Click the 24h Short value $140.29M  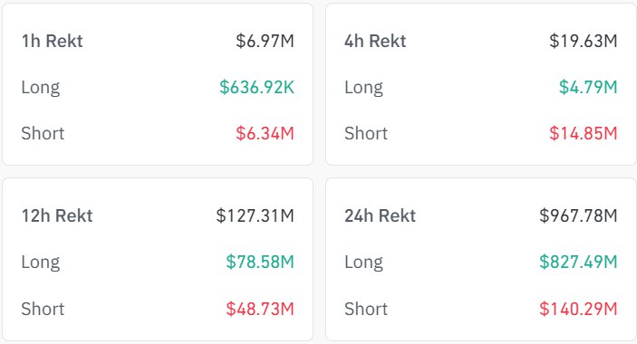pos(578,309)
